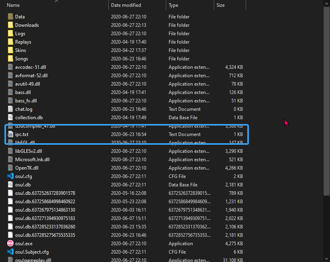Click the 712 KB size value

pyautogui.click(x=236, y=76)
